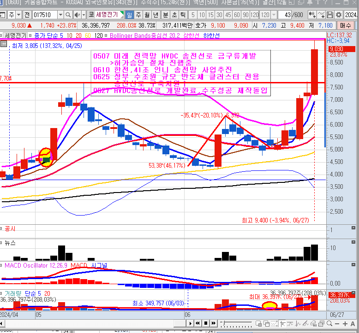The height and width of the screenshot is (333, 359).
Task: Click the overlapping windows icon in bottom toolbar
Action: (x=267, y=324)
